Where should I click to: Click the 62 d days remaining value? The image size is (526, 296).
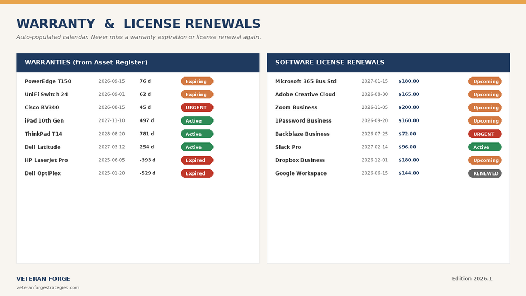[x=146, y=94]
